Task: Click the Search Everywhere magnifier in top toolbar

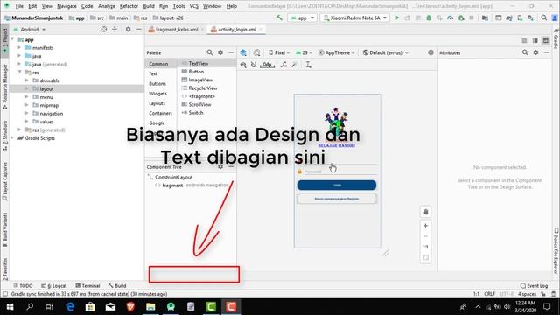Action: pyautogui.click(x=543, y=17)
